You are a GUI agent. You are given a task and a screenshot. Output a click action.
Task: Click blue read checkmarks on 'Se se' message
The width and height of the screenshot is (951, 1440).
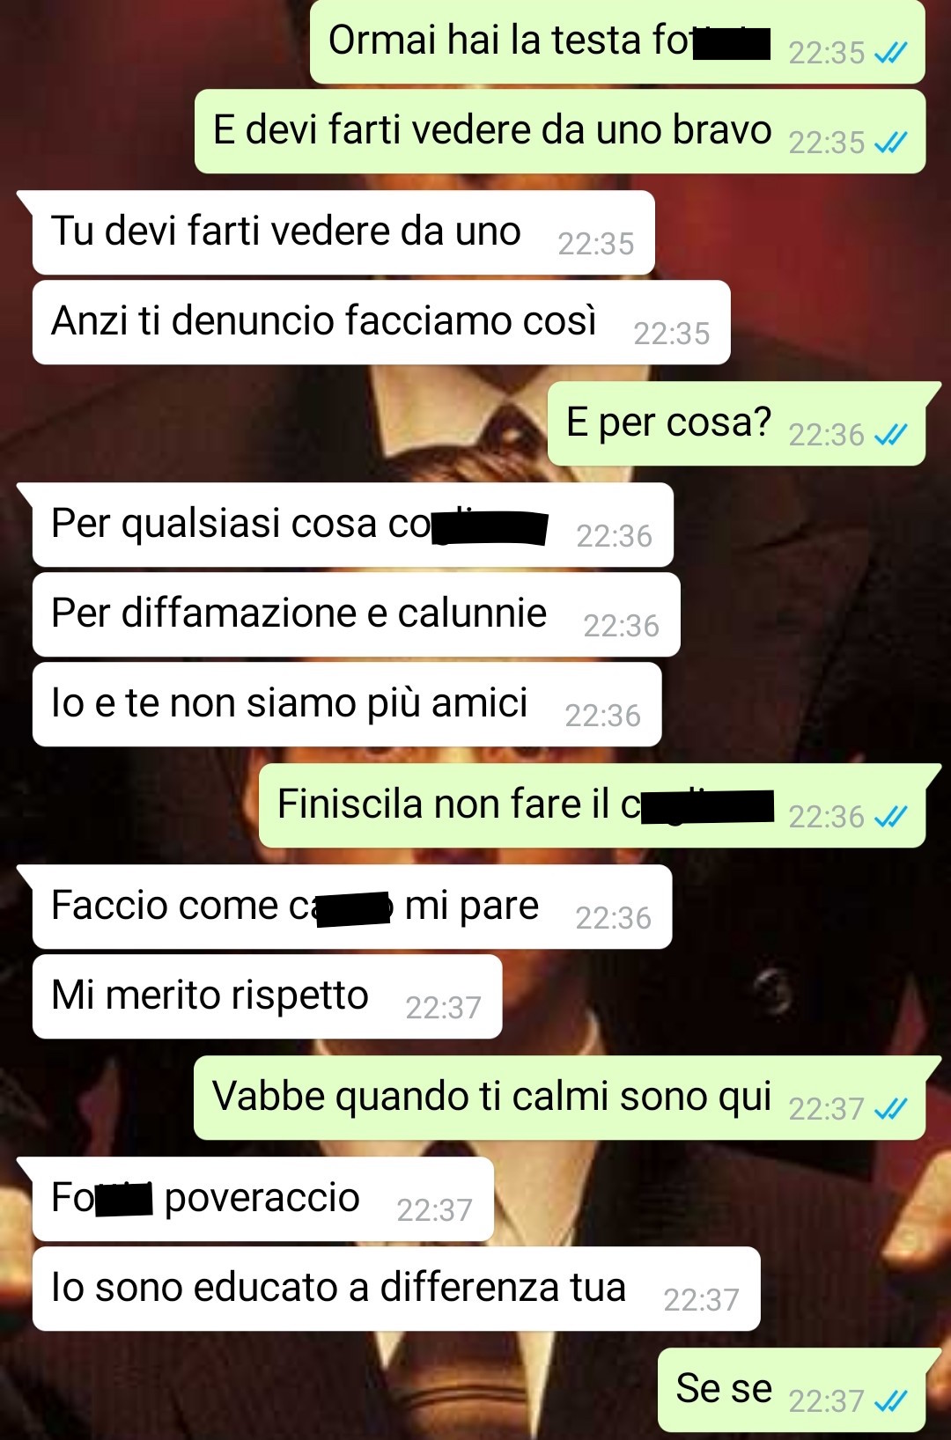tap(891, 1400)
